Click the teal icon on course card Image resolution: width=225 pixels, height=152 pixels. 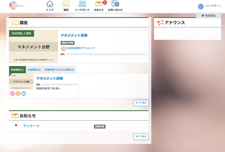tap(24, 93)
